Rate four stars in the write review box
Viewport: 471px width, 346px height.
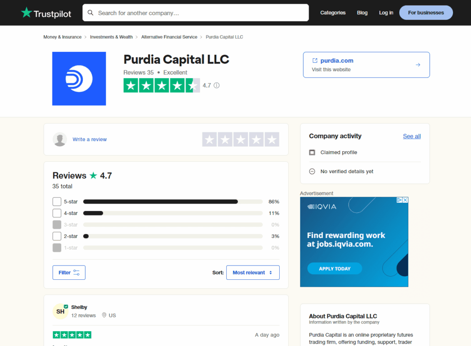(256, 140)
